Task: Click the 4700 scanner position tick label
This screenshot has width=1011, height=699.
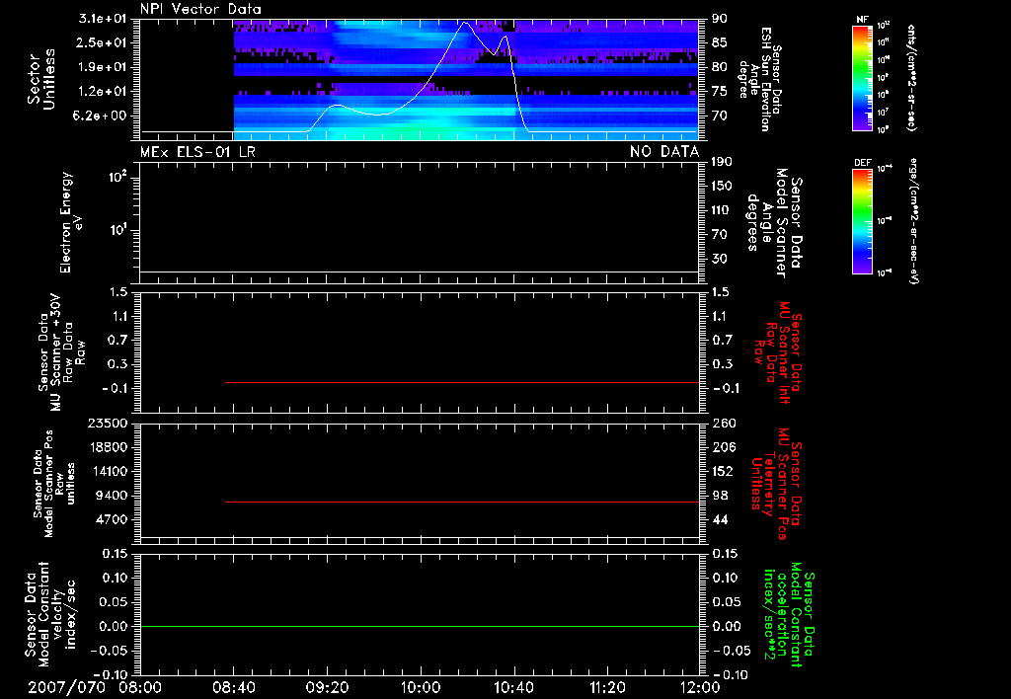Action: tap(113, 519)
